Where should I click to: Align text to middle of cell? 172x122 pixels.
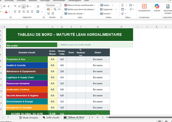point(19,6)
